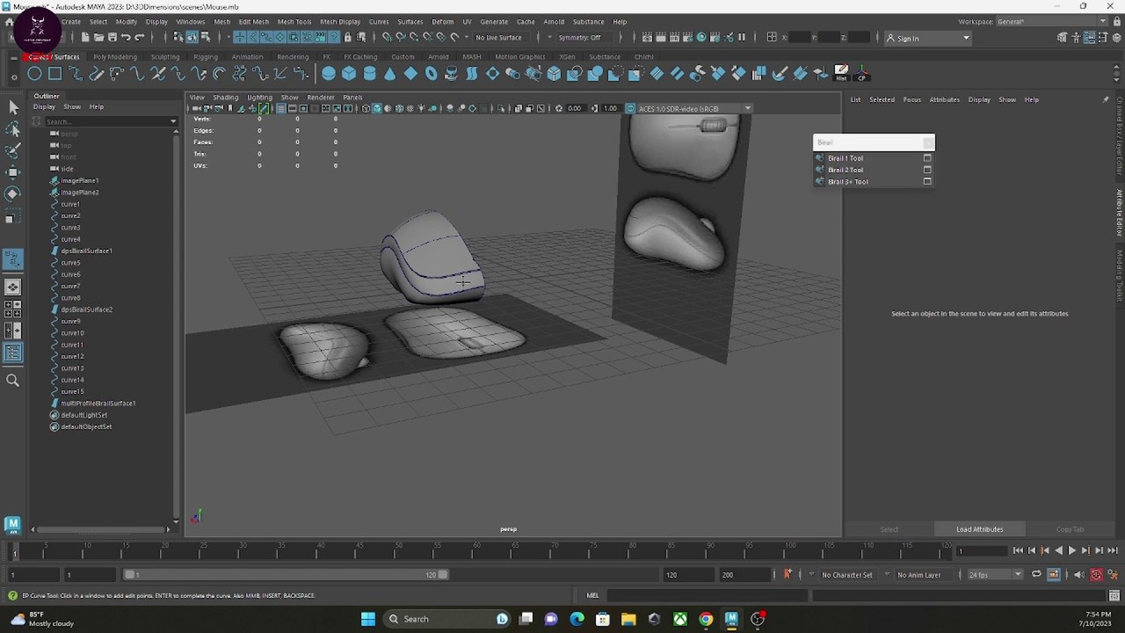
Task: Click the NURBS sphere shelf icon
Action: click(329, 74)
